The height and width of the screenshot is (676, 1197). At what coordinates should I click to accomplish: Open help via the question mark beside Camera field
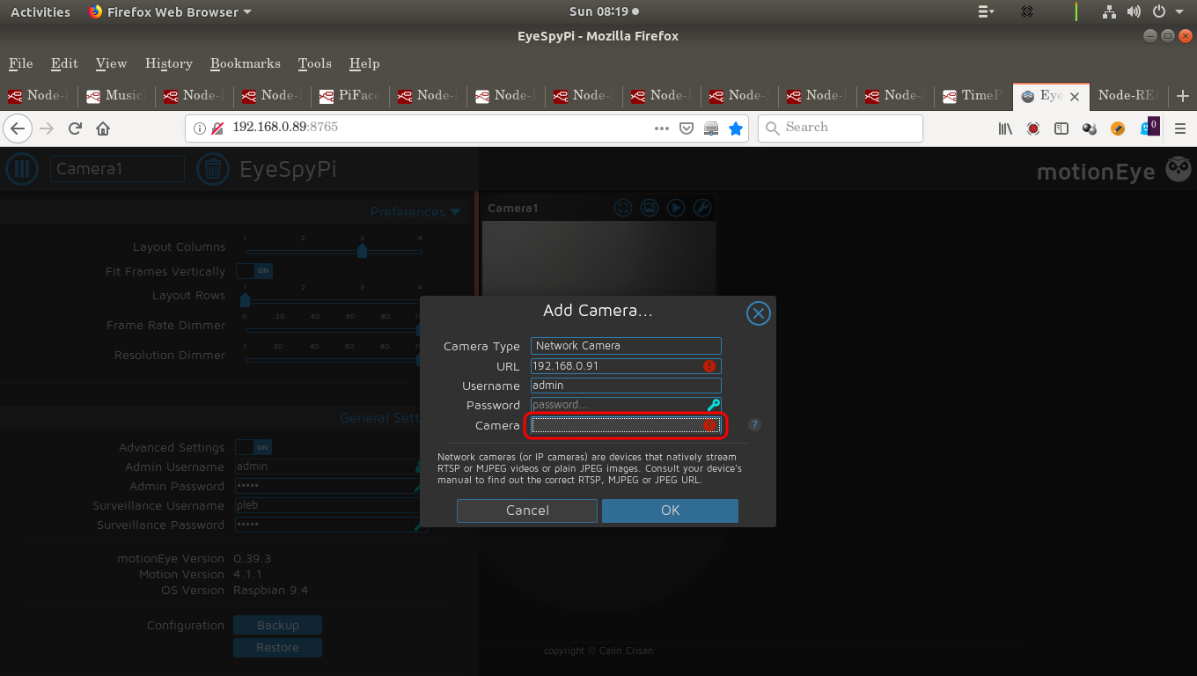753,424
